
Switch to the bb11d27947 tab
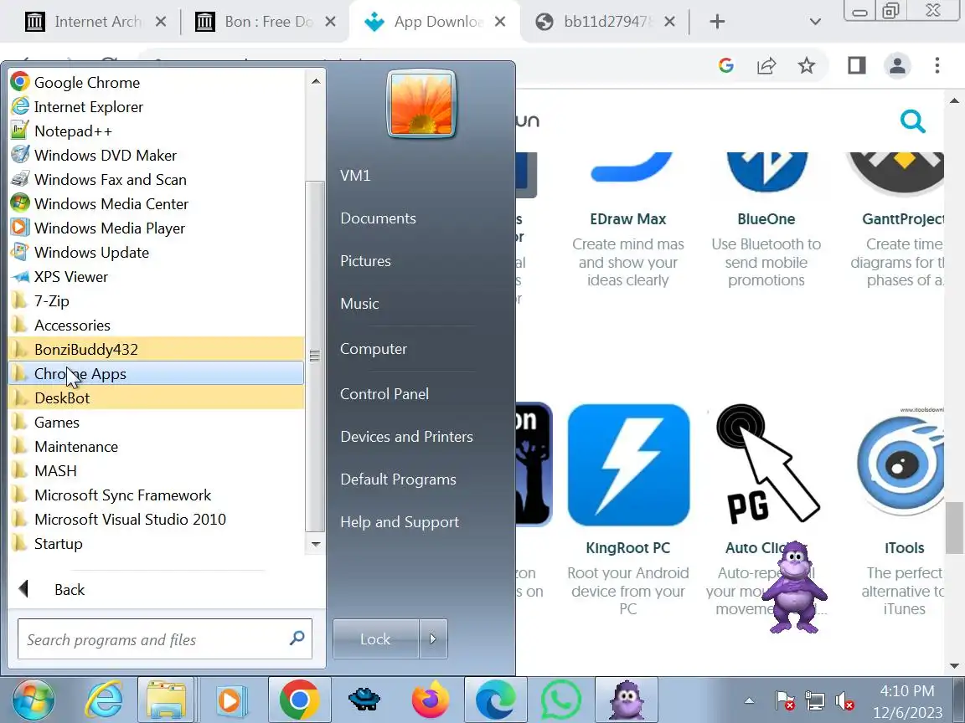click(606, 22)
